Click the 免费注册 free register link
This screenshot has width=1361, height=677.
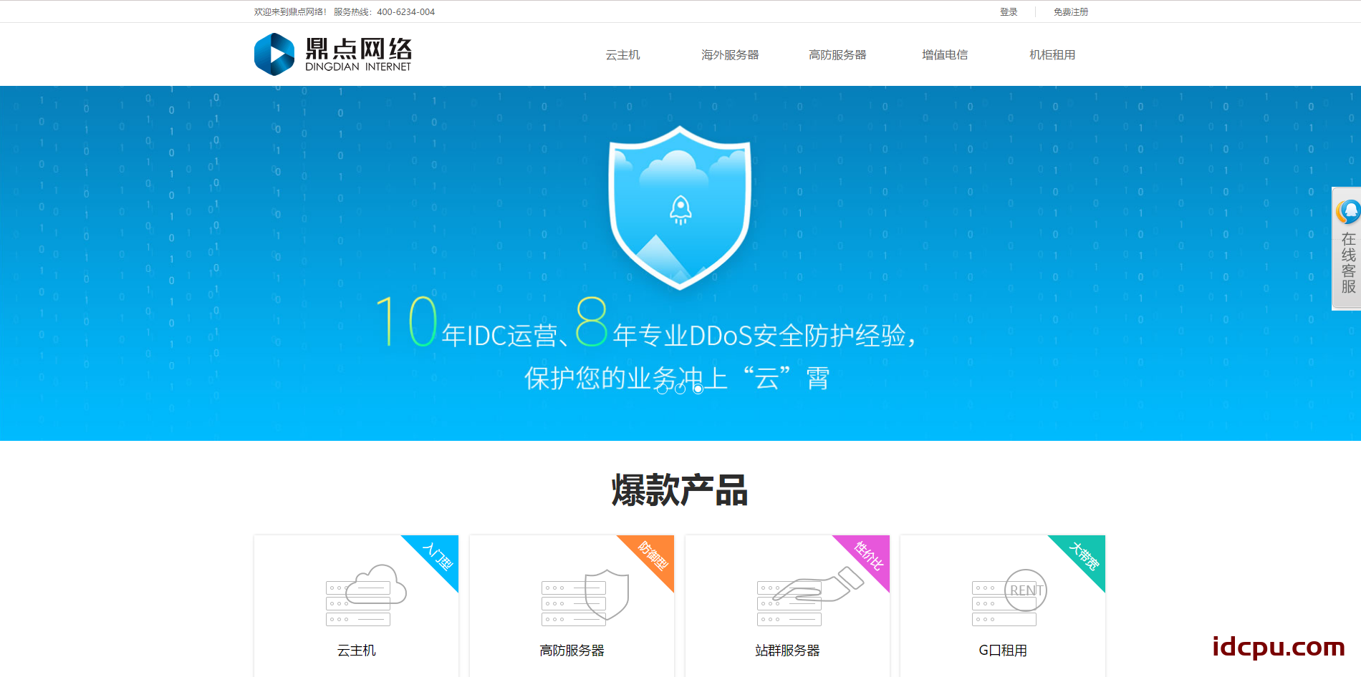point(1070,12)
